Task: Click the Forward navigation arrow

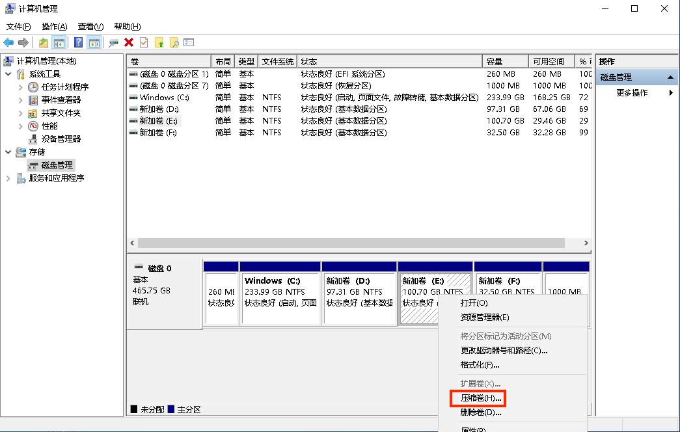Action: (22, 42)
